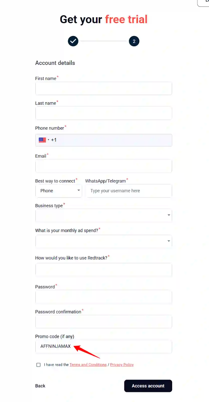The height and width of the screenshot is (402, 209).
Task: Click the step 2 circle indicator
Action: pos(134,41)
